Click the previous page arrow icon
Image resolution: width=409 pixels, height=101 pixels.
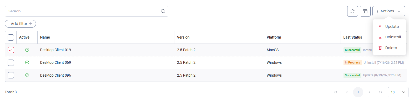[347, 92]
